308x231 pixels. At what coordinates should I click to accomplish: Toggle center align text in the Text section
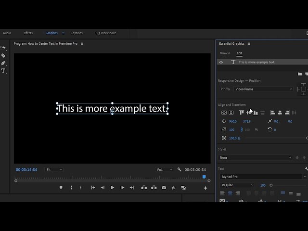click(230, 193)
